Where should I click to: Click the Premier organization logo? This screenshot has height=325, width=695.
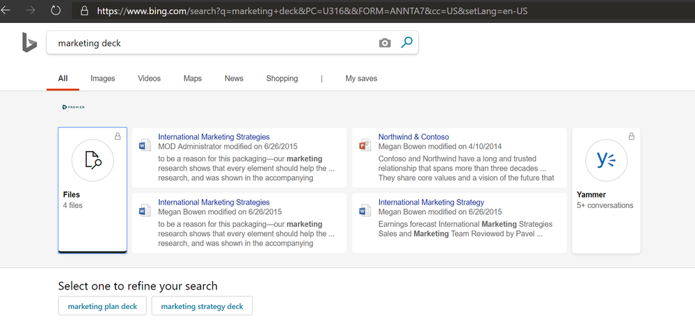coord(74,107)
